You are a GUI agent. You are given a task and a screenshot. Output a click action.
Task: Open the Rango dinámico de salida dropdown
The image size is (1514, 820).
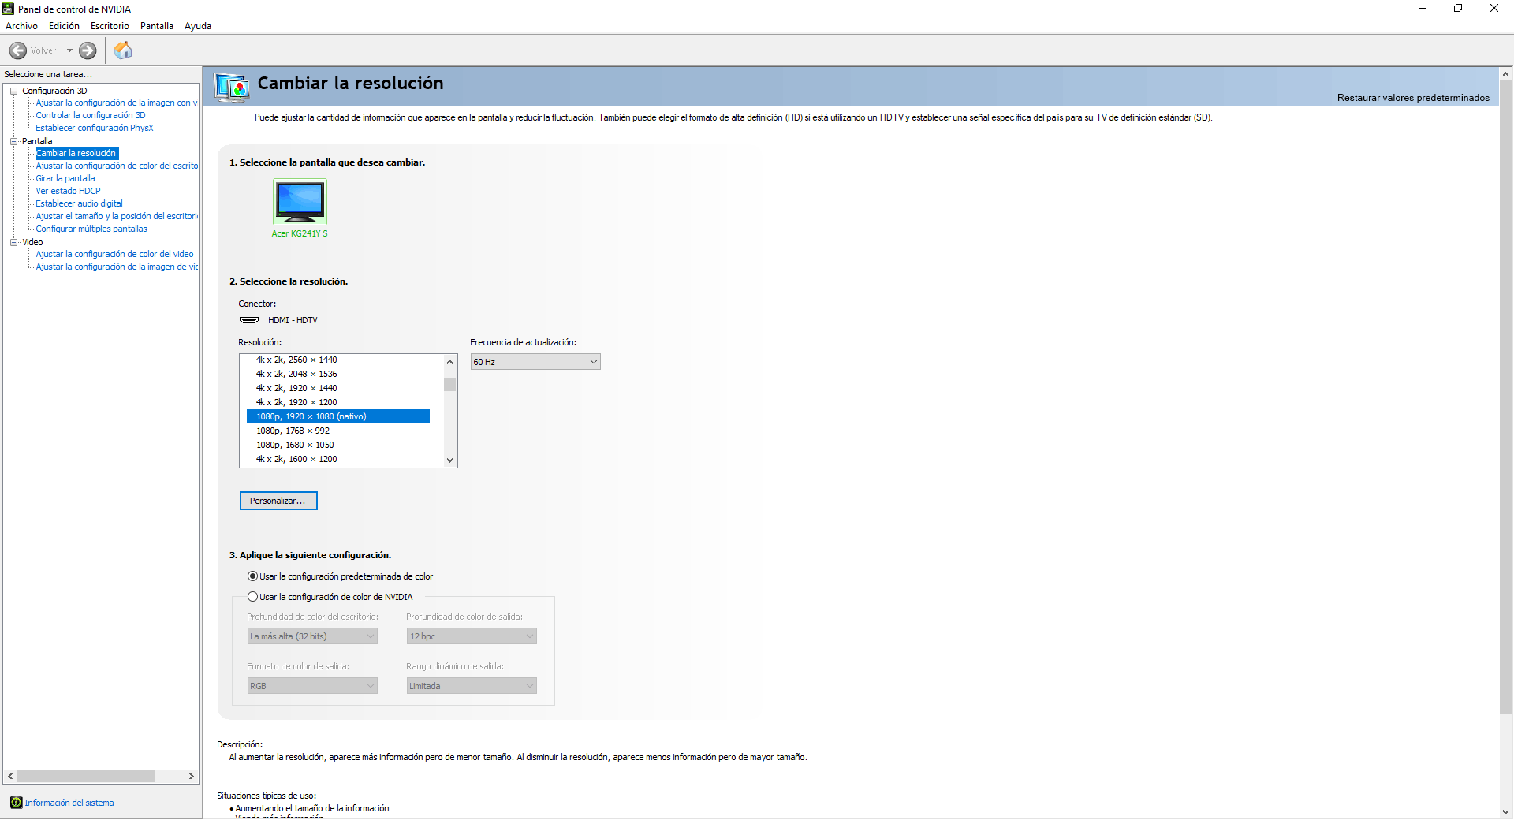click(x=472, y=686)
